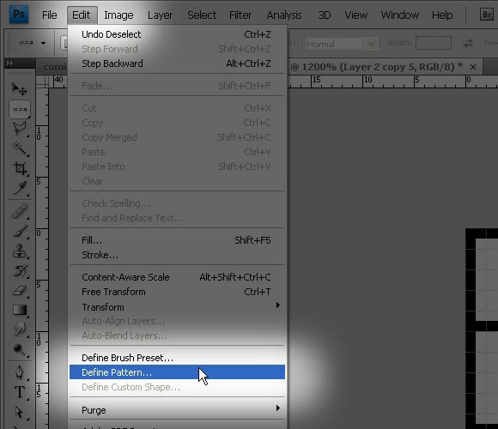Select the Magic Wand tool

[x=20, y=148]
